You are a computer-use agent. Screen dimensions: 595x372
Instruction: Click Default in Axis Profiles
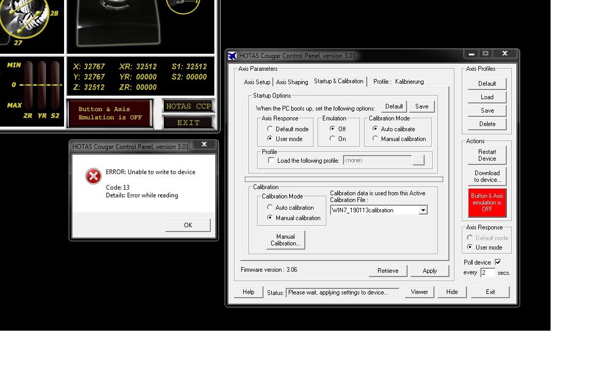tap(487, 84)
